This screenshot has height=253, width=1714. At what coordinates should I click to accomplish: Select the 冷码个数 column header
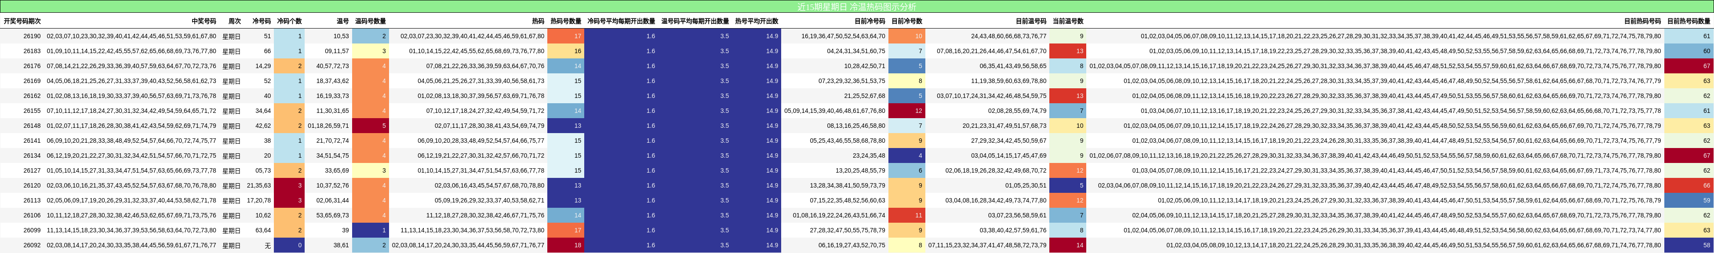(289, 21)
